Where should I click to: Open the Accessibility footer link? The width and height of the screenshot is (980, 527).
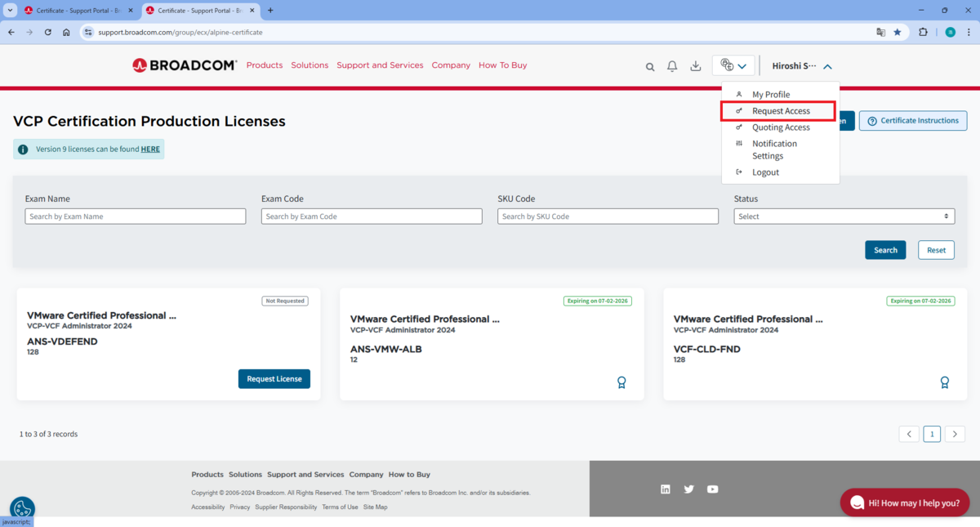[x=208, y=507]
